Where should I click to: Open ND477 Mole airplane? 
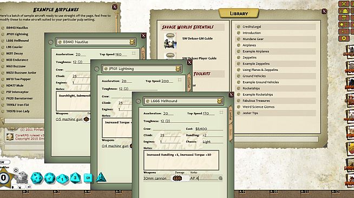15,85
